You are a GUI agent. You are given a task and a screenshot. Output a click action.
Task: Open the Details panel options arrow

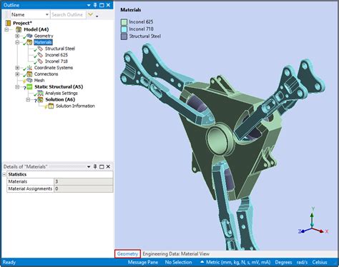(x=89, y=166)
